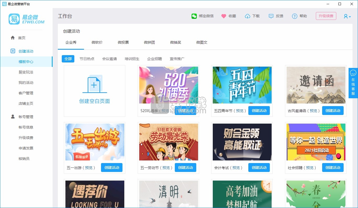Image resolution: width=358 pixels, height=208 pixels.
Task: Open 裂变玩法 in the sidebar
Action: point(26,72)
